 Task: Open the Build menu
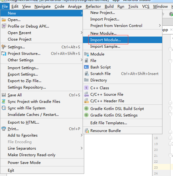[x=109, y=7]
